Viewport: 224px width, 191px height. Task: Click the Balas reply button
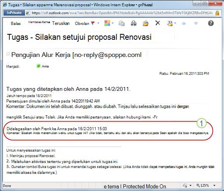click(16, 23)
